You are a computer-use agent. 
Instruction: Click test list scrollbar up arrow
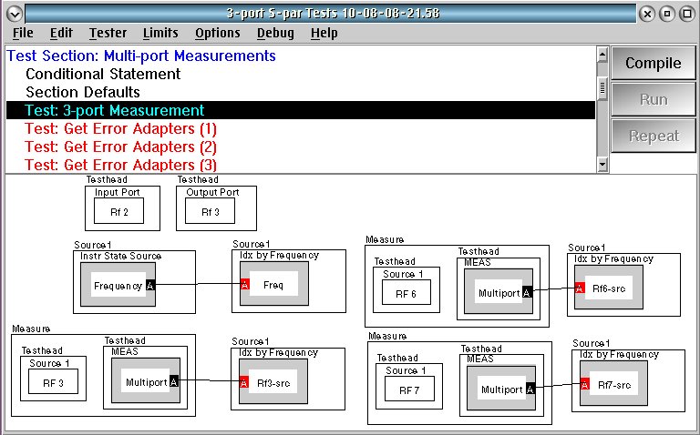coord(602,55)
